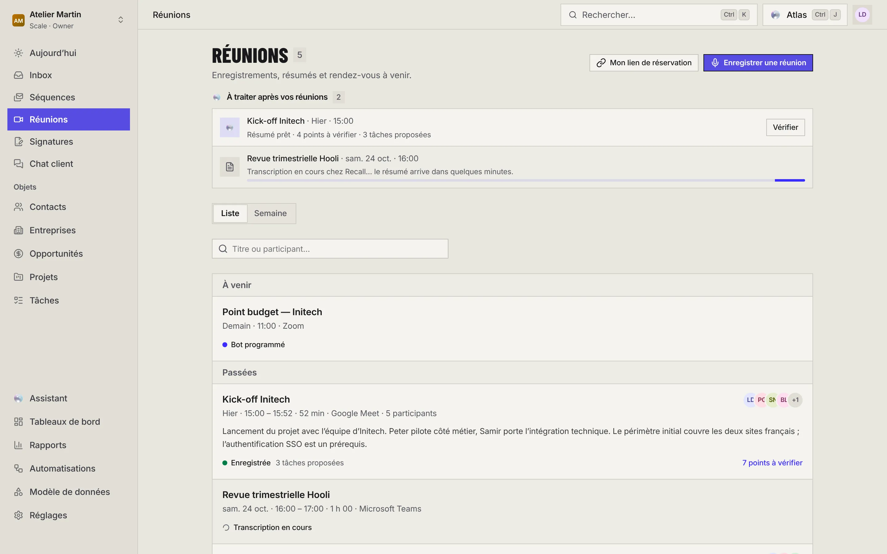Open the Revue trimestrielle Hooli past meeting title
Viewport: 887px width, 554px height.
(x=276, y=495)
